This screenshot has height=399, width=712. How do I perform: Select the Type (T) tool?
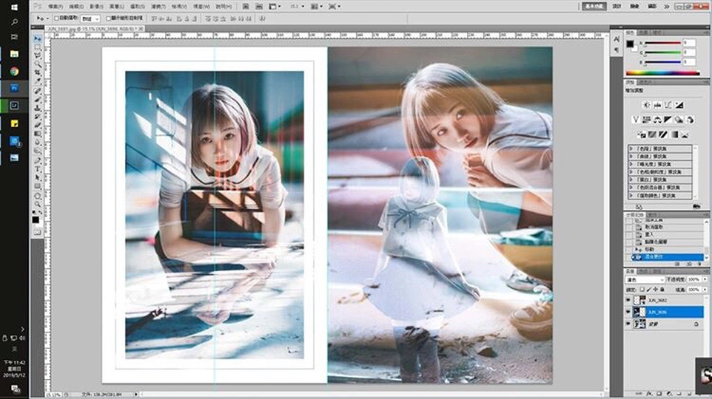pos(38,168)
